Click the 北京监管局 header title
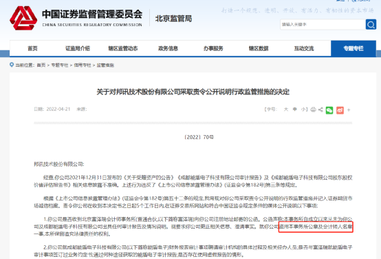The width and height of the screenshot is (381, 259). click(173, 19)
